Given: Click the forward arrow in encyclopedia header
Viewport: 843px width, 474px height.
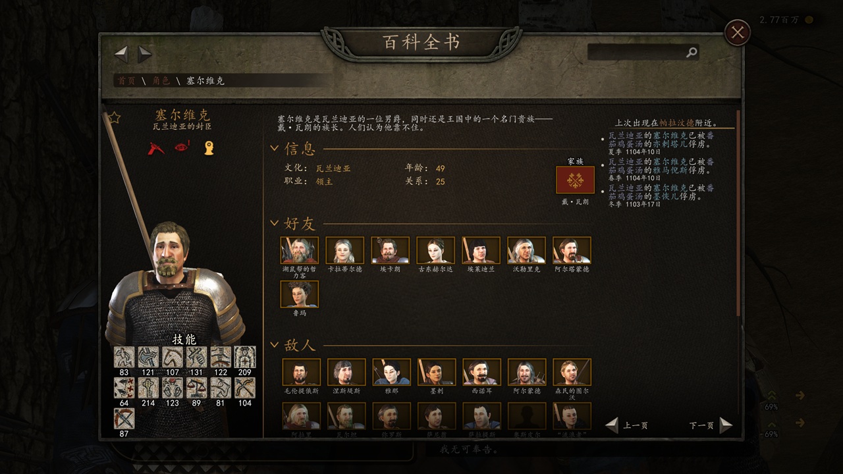Looking at the screenshot, I should click(145, 54).
